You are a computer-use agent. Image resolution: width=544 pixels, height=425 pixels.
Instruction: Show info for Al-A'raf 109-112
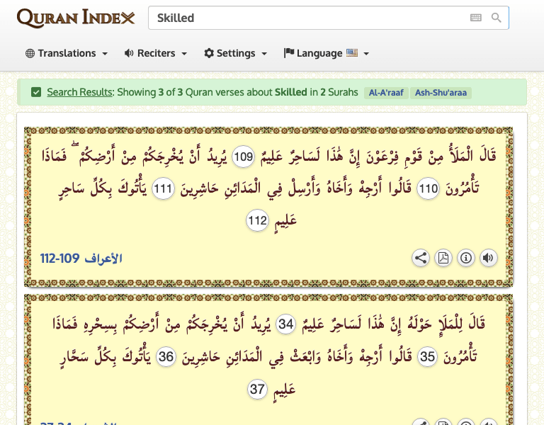465,258
